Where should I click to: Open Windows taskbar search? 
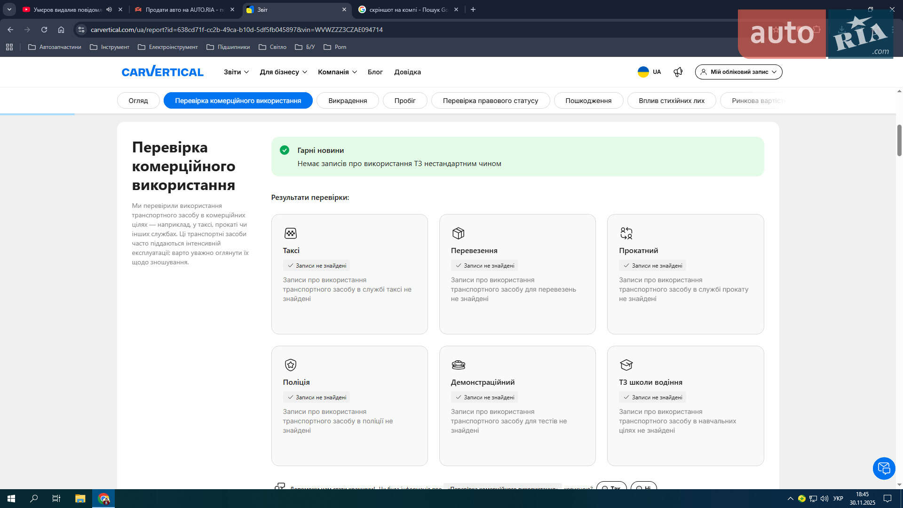click(x=34, y=499)
